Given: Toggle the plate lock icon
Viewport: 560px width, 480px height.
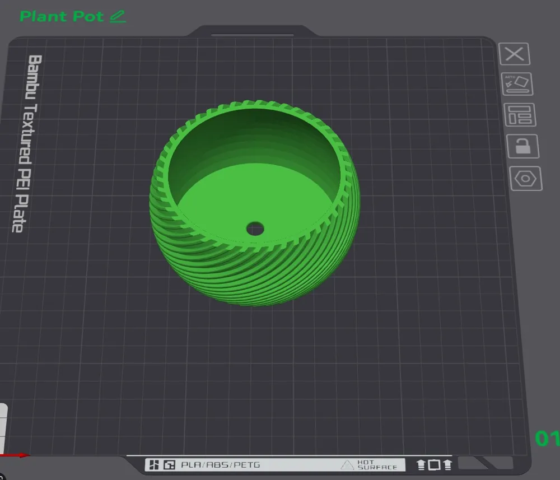Looking at the screenshot, I should point(523,146).
